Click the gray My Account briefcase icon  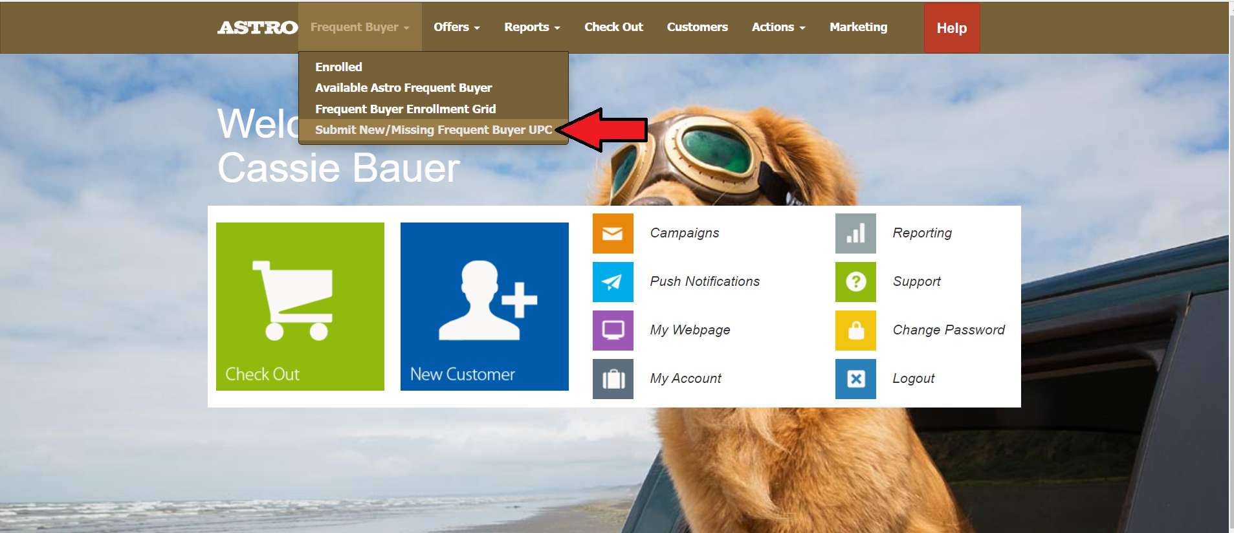[613, 379]
